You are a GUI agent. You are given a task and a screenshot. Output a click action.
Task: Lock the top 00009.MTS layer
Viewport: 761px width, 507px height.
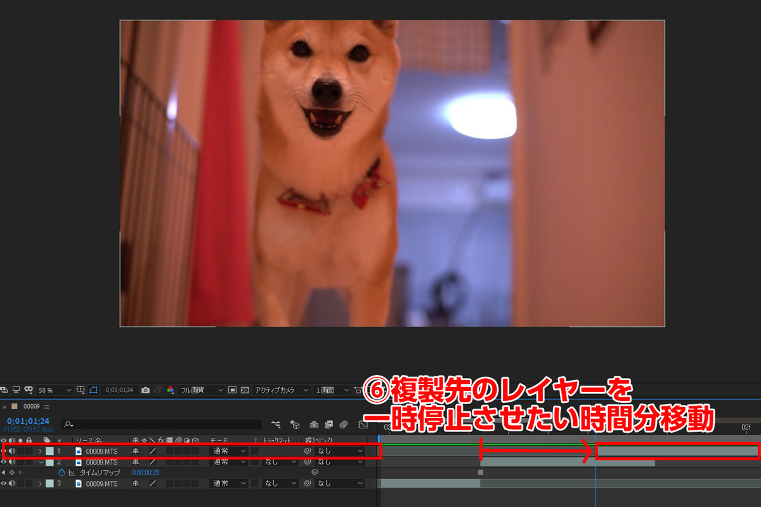pos(29,451)
